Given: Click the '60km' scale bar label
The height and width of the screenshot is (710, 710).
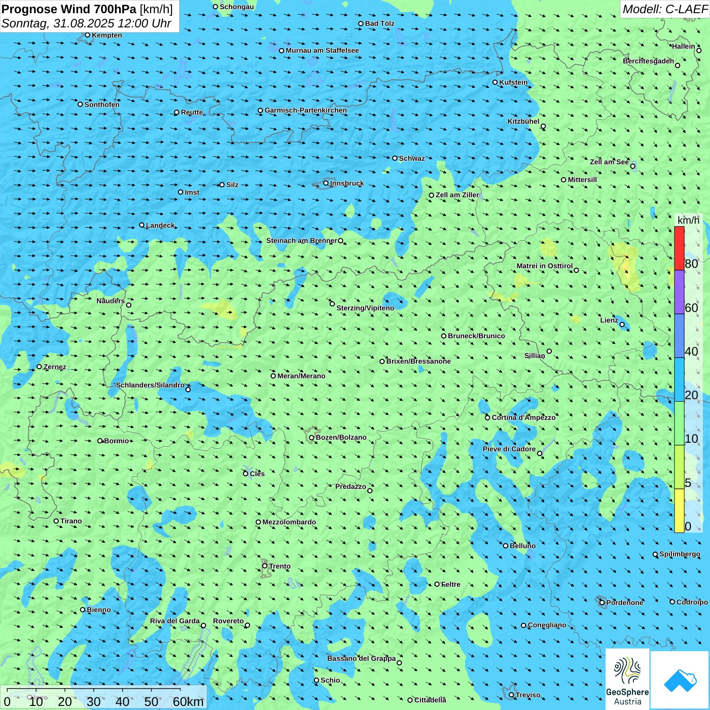Looking at the screenshot, I should click(188, 701).
